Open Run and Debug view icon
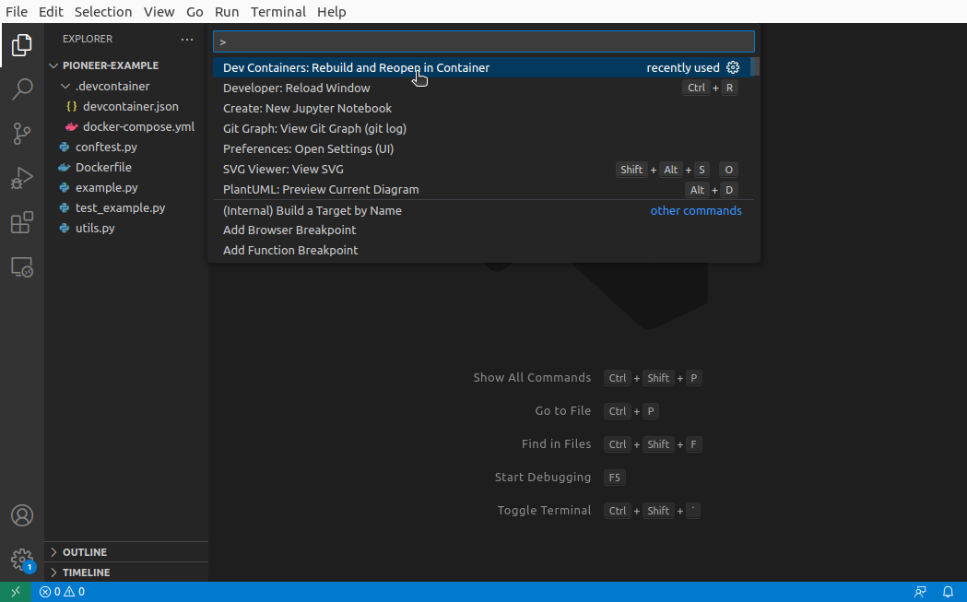This screenshot has width=967, height=602. tap(22, 178)
